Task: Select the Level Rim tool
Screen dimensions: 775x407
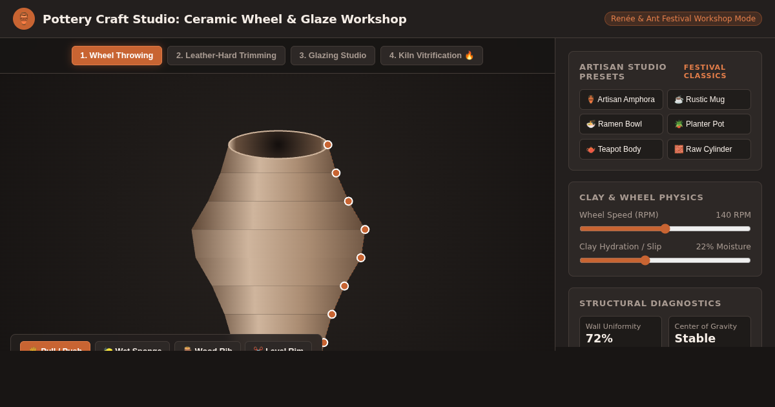Action: click(278, 346)
